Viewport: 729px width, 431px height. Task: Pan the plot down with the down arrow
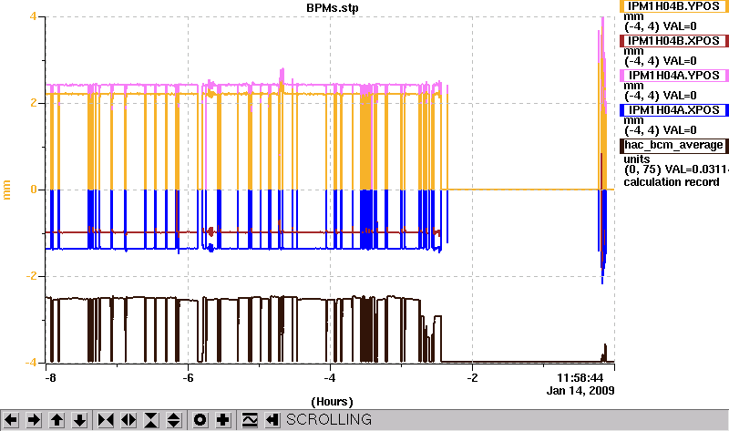click(79, 420)
